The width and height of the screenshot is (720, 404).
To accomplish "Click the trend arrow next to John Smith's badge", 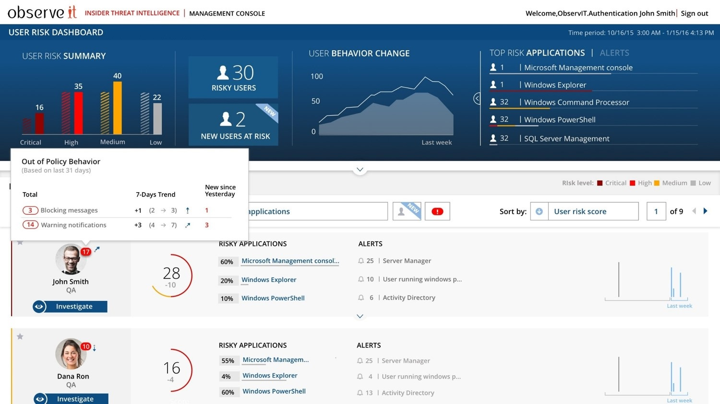I will 97,249.
